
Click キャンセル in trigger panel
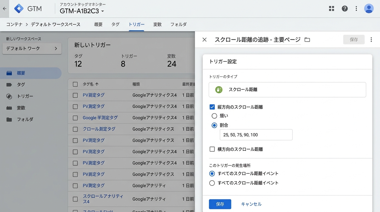(x=251, y=204)
